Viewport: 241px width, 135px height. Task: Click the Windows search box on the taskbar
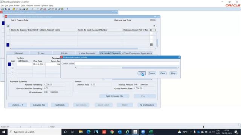pos(34,132)
